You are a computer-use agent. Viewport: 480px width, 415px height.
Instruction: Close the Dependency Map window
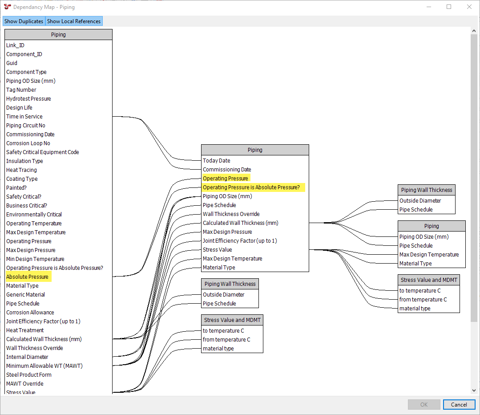[469, 7]
